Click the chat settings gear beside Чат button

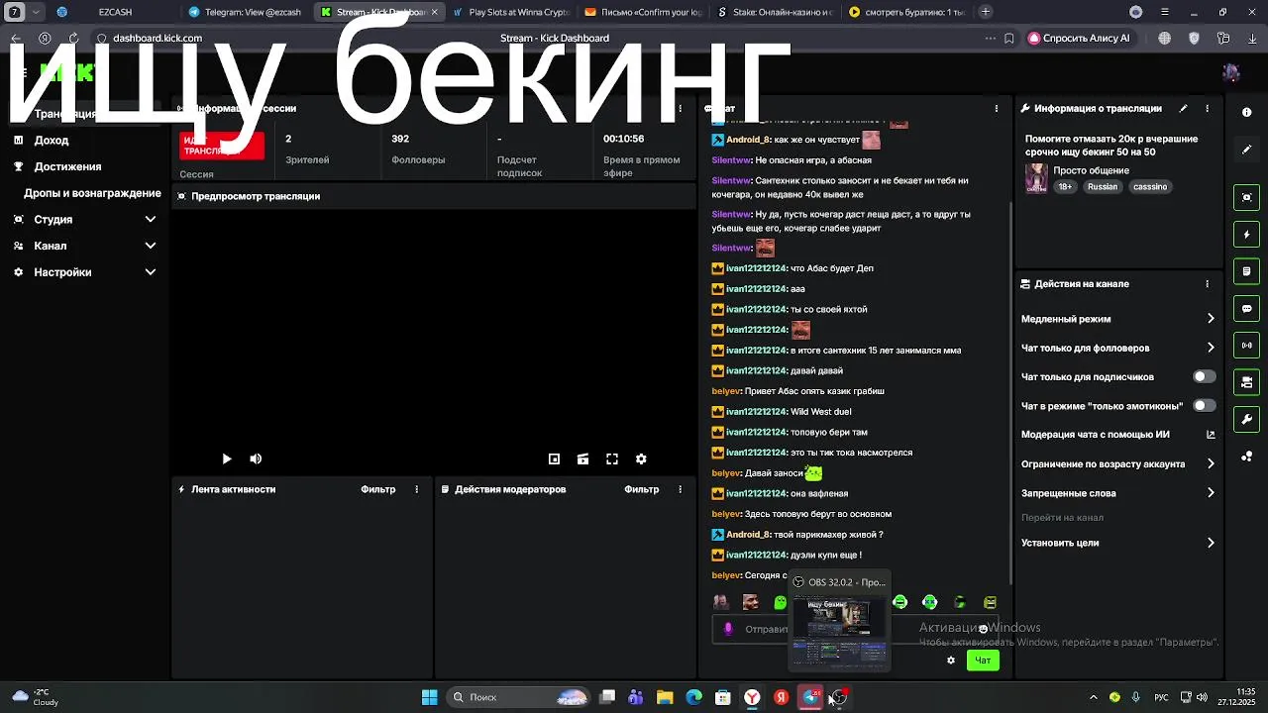pos(951,661)
